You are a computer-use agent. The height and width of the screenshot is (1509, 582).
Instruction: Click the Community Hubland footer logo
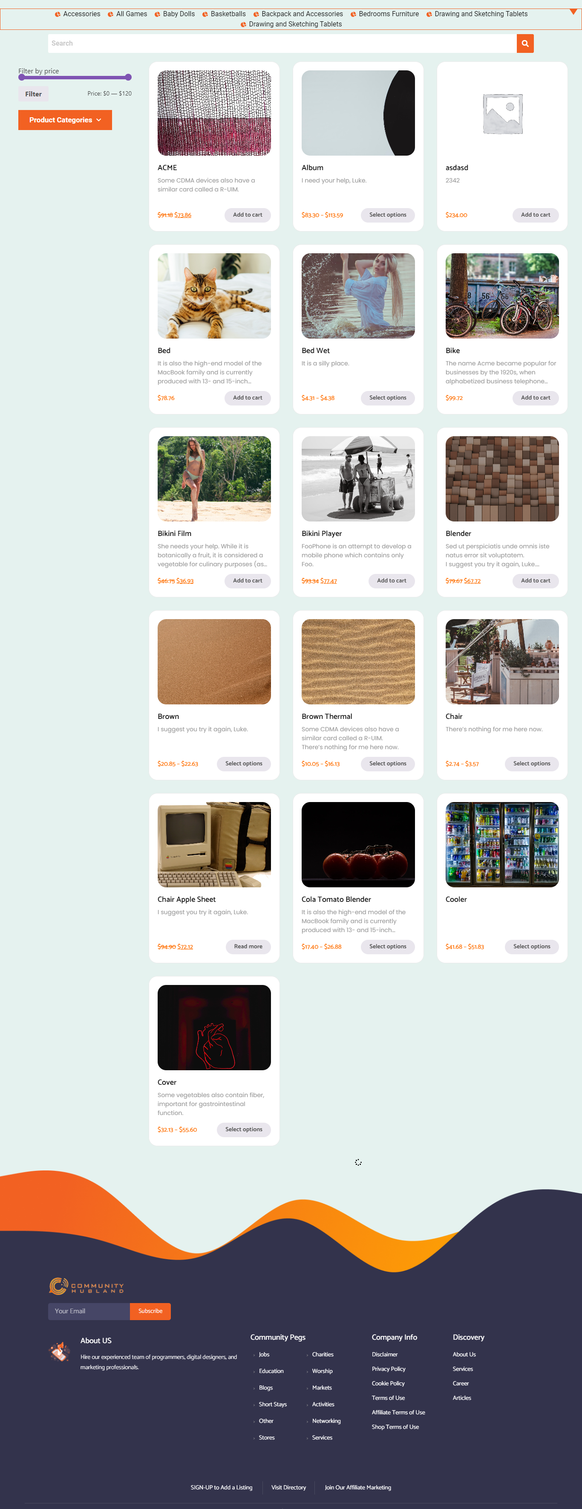[86, 1286]
